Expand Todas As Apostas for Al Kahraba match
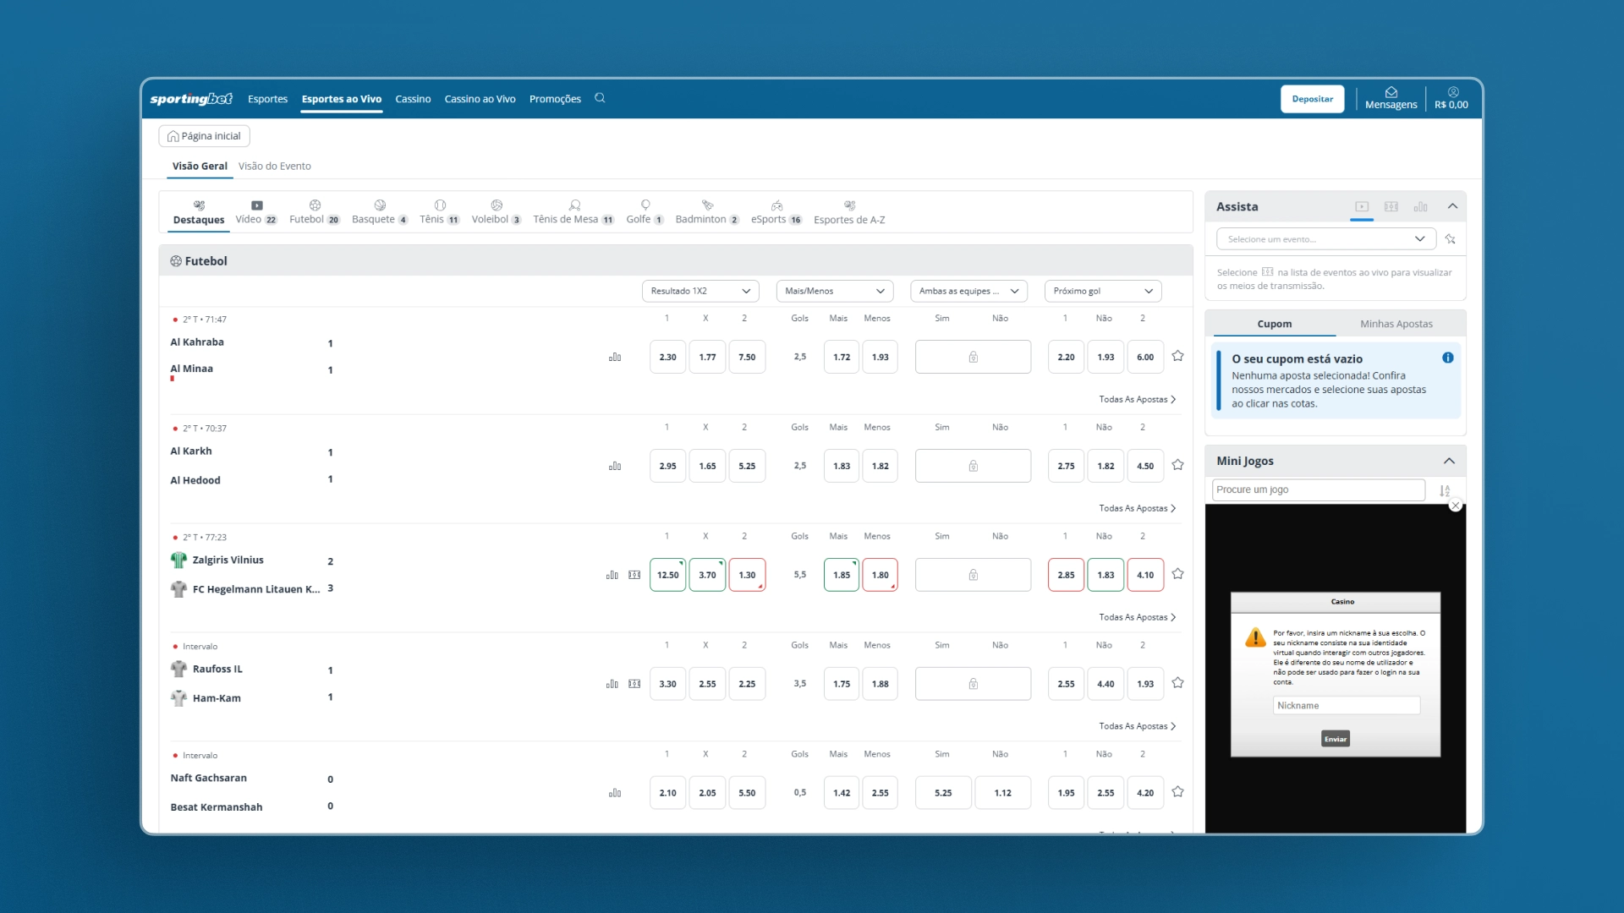 pyautogui.click(x=1138, y=399)
